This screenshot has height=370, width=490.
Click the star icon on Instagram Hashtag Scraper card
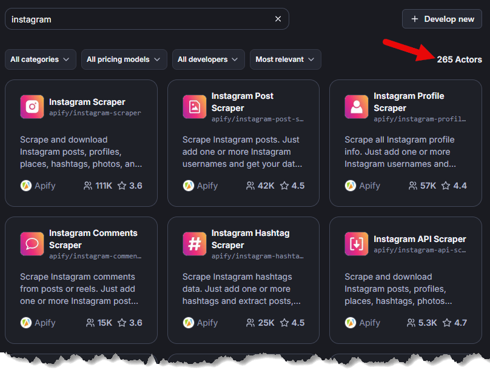[284, 323]
